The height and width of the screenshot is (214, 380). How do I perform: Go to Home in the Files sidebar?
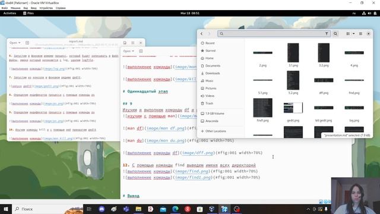[x=210, y=58]
